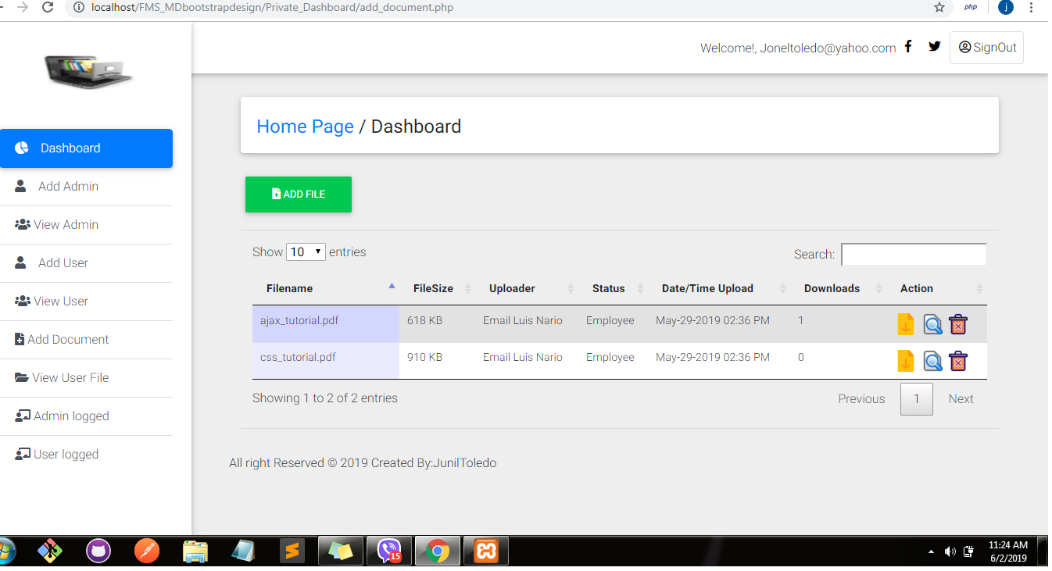Download css_tutorial.pdf with its download icon
This screenshot has height=571, width=1052.
(x=906, y=361)
